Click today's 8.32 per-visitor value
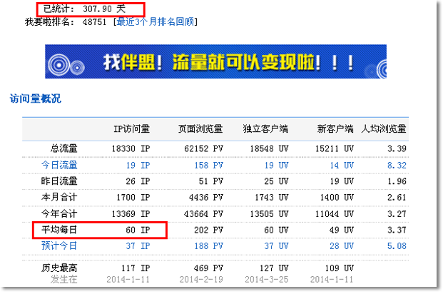Screen dimensions: 448x294 point(396,165)
